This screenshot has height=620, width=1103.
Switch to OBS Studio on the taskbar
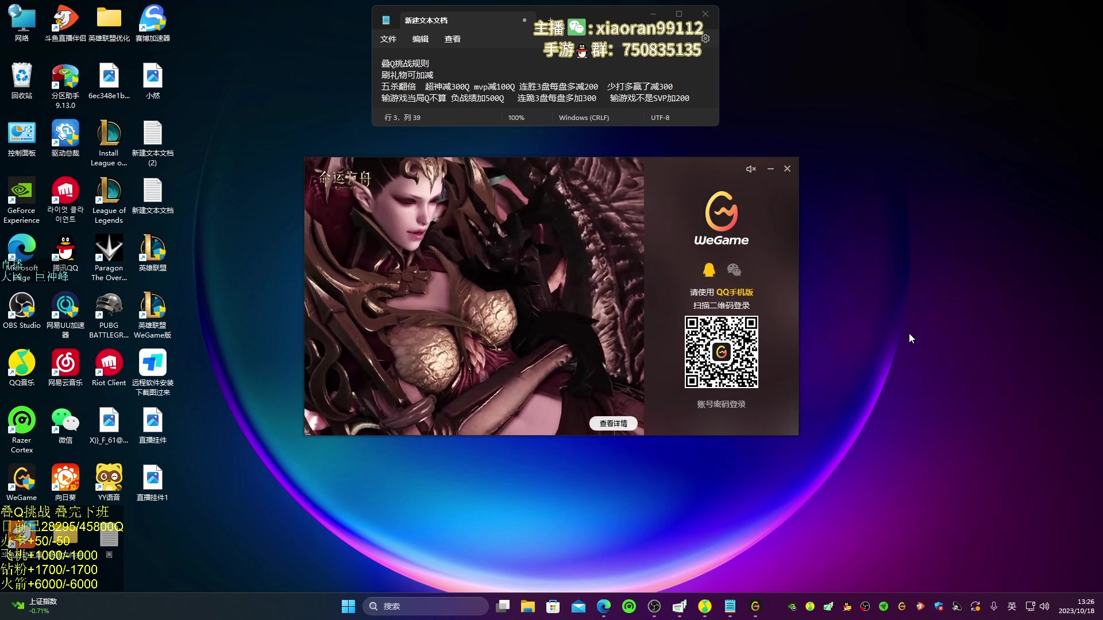654,606
